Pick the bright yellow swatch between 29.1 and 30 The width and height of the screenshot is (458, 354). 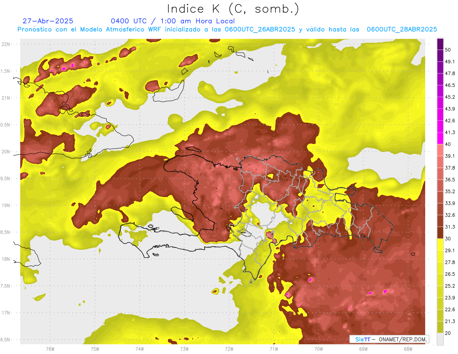(440, 245)
